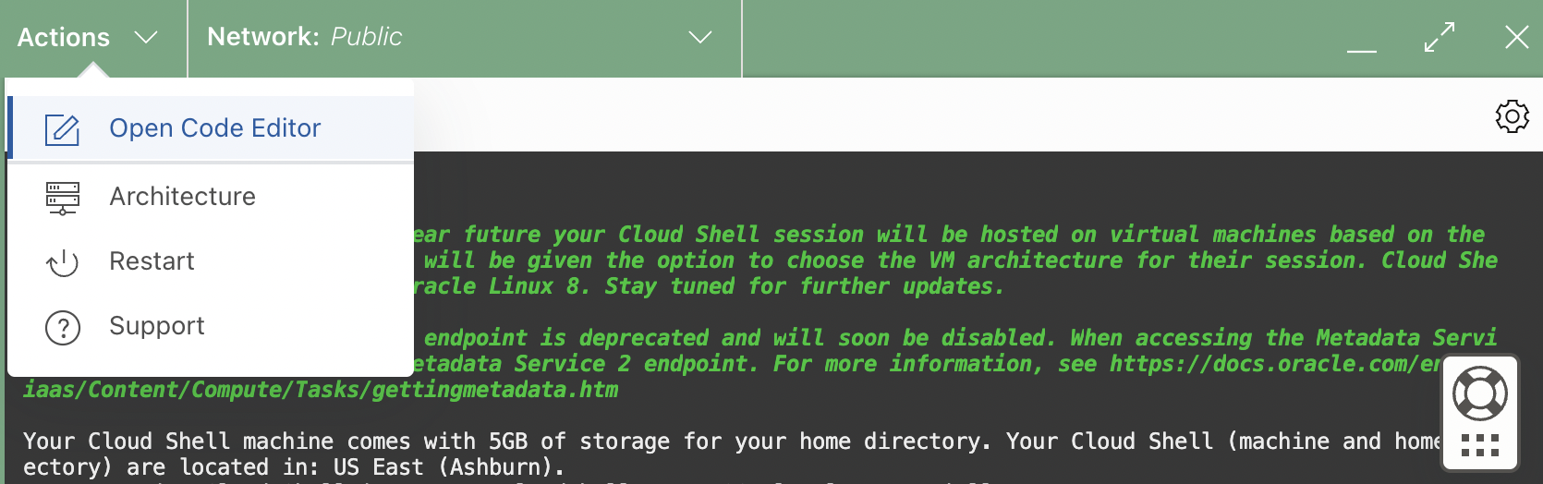Click the Restart power icon
The width and height of the screenshot is (1543, 484).
pos(63,262)
